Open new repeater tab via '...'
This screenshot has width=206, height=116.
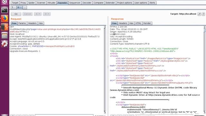25,7
